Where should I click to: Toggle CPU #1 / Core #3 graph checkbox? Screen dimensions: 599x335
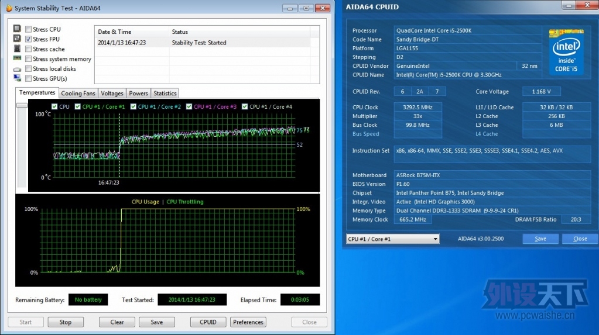pos(189,107)
